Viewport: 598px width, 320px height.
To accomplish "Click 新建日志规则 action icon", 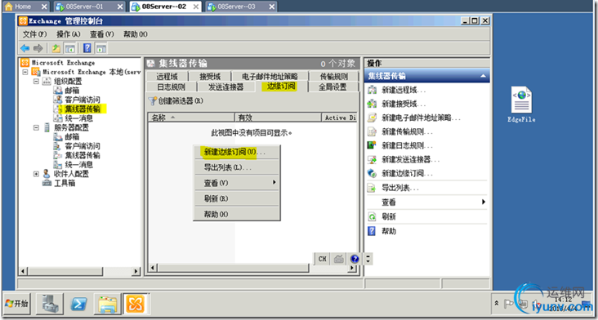I will click(372, 145).
